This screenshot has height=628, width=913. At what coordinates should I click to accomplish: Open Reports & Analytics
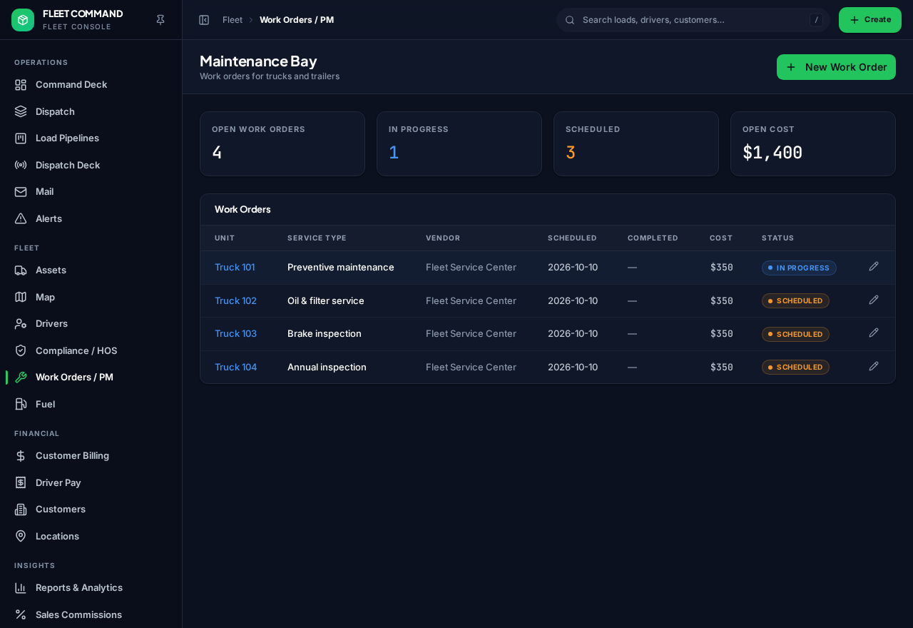[91, 587]
